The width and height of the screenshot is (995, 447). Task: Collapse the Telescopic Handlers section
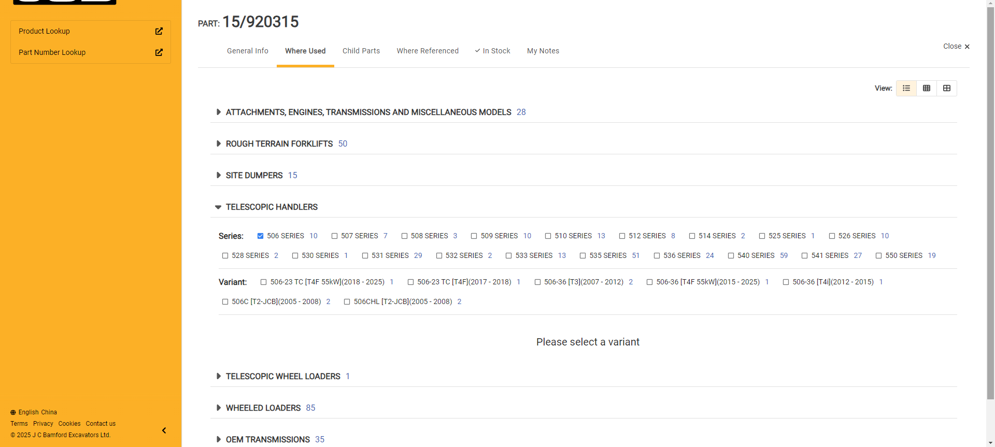pyautogui.click(x=218, y=207)
